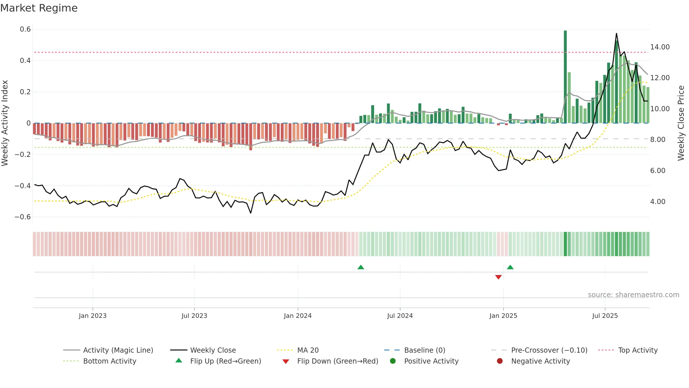Click the red Flip Down triangle icon in legend
689x388 pixels.
pyautogui.click(x=286, y=361)
